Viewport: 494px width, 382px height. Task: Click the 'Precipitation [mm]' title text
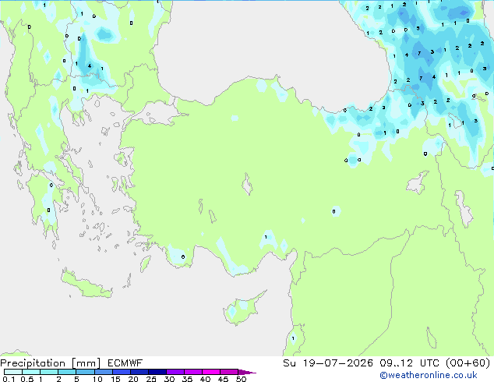point(51,363)
